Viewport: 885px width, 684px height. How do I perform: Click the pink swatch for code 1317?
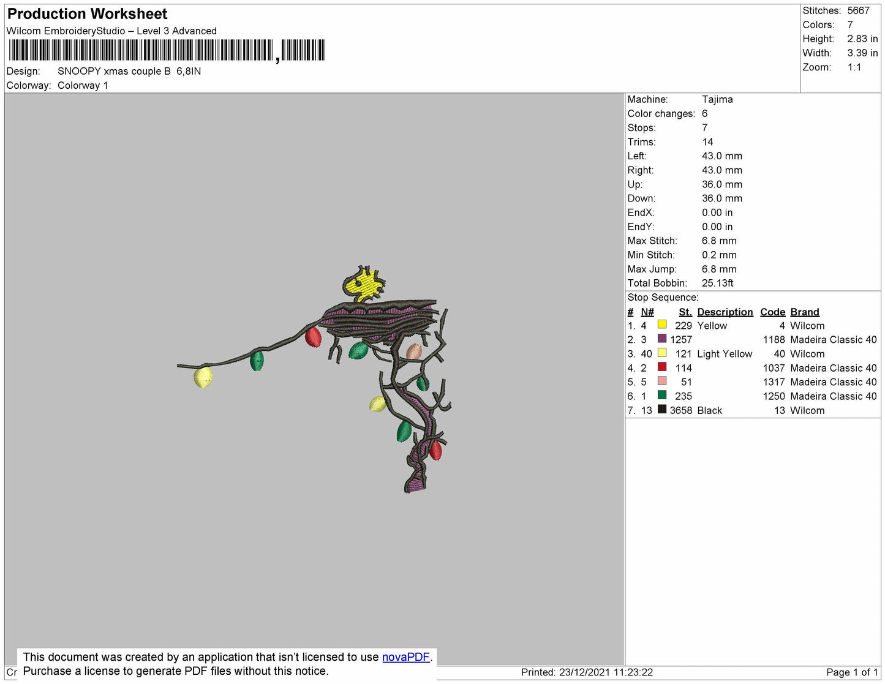(x=662, y=381)
